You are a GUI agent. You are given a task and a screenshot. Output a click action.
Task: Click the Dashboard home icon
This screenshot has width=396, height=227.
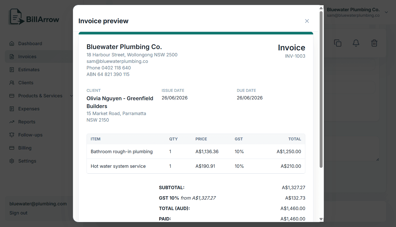point(12,44)
